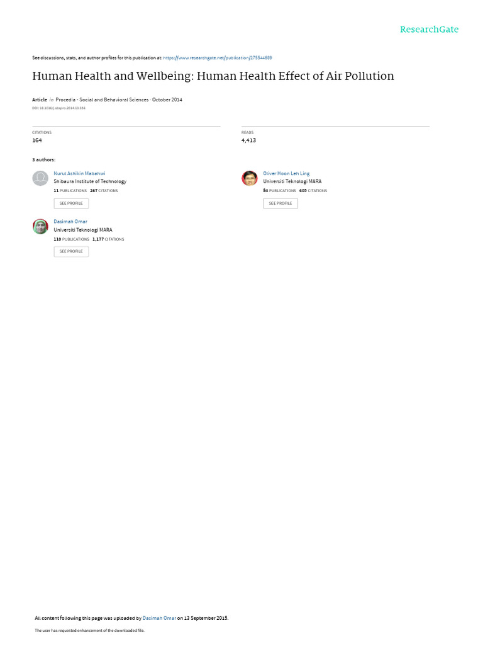Click Oliver Hoon Leh Ling's profile photo

249,178
